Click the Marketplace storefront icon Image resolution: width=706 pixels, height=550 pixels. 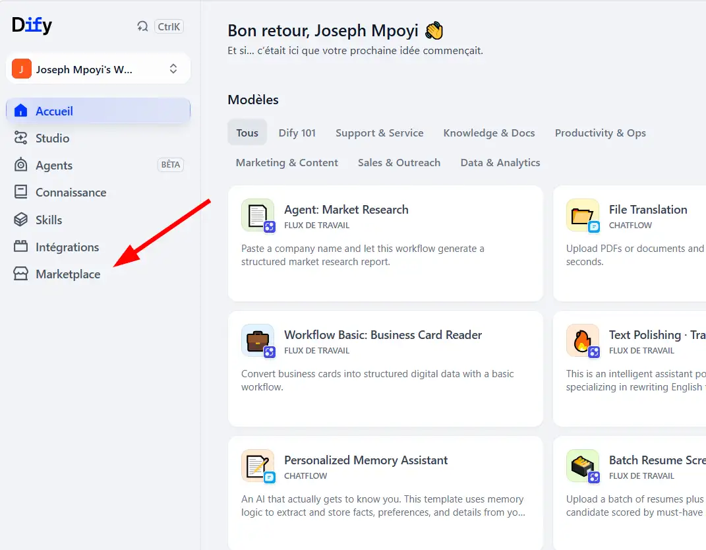[20, 274]
